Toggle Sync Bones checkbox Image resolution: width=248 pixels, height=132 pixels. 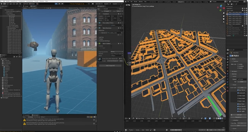pyautogui.click(x=238, y=104)
